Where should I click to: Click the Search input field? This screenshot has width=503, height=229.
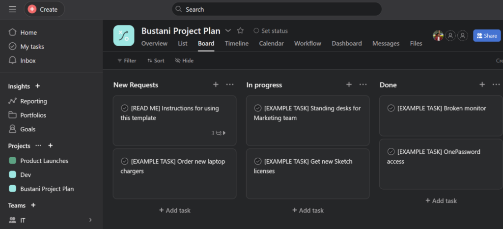277,9
